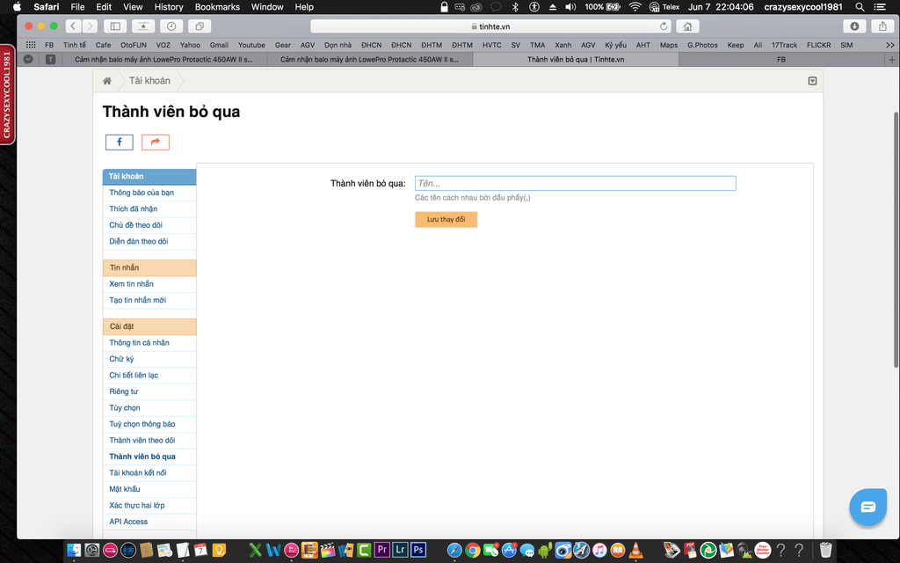Open Google Chrome from the Dock
Image resolution: width=900 pixels, height=563 pixels.
click(472, 551)
